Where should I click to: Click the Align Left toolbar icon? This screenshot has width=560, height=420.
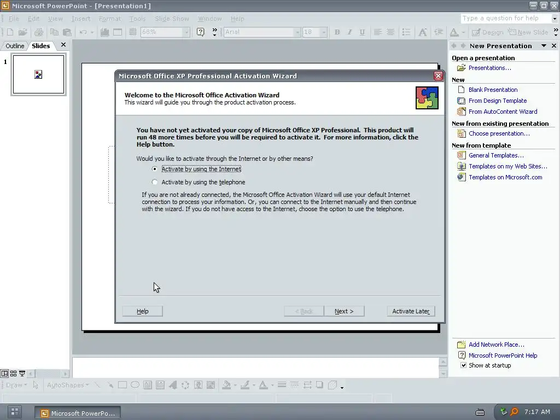(x=377, y=32)
